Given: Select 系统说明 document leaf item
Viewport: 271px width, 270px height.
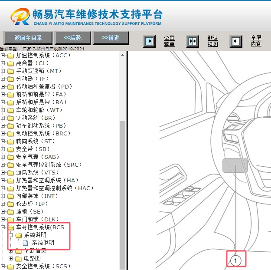Looking at the screenshot, I should tap(43, 243).
